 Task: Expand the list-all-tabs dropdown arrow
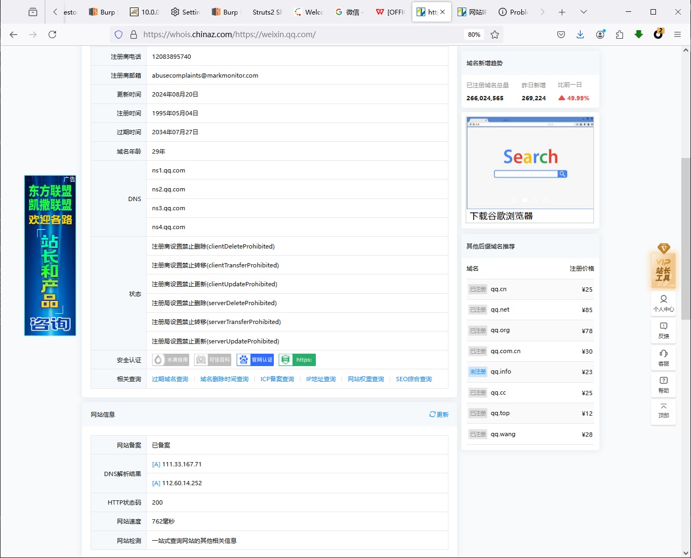tap(583, 12)
